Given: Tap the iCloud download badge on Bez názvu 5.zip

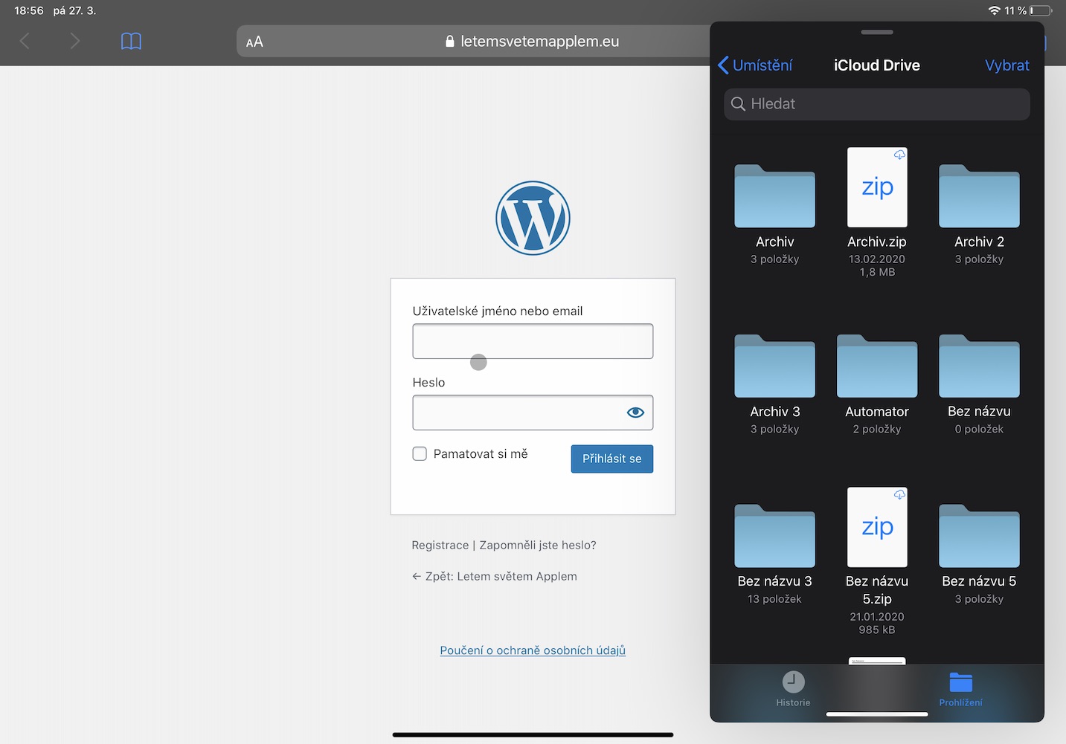Looking at the screenshot, I should point(899,494).
